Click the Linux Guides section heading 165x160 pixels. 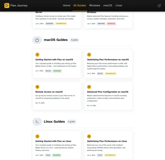click(x=54, y=122)
